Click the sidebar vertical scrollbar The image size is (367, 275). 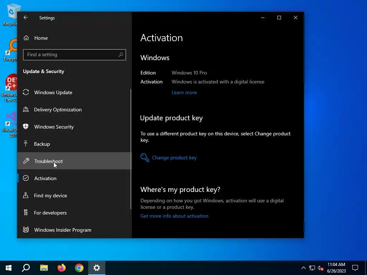130,149
